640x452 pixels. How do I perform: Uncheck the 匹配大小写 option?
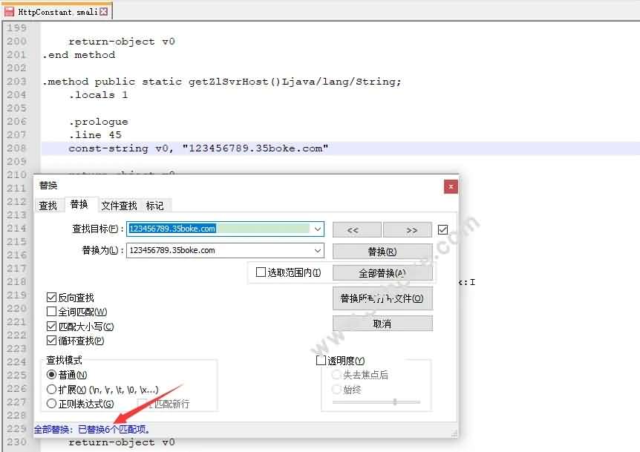pyautogui.click(x=52, y=327)
